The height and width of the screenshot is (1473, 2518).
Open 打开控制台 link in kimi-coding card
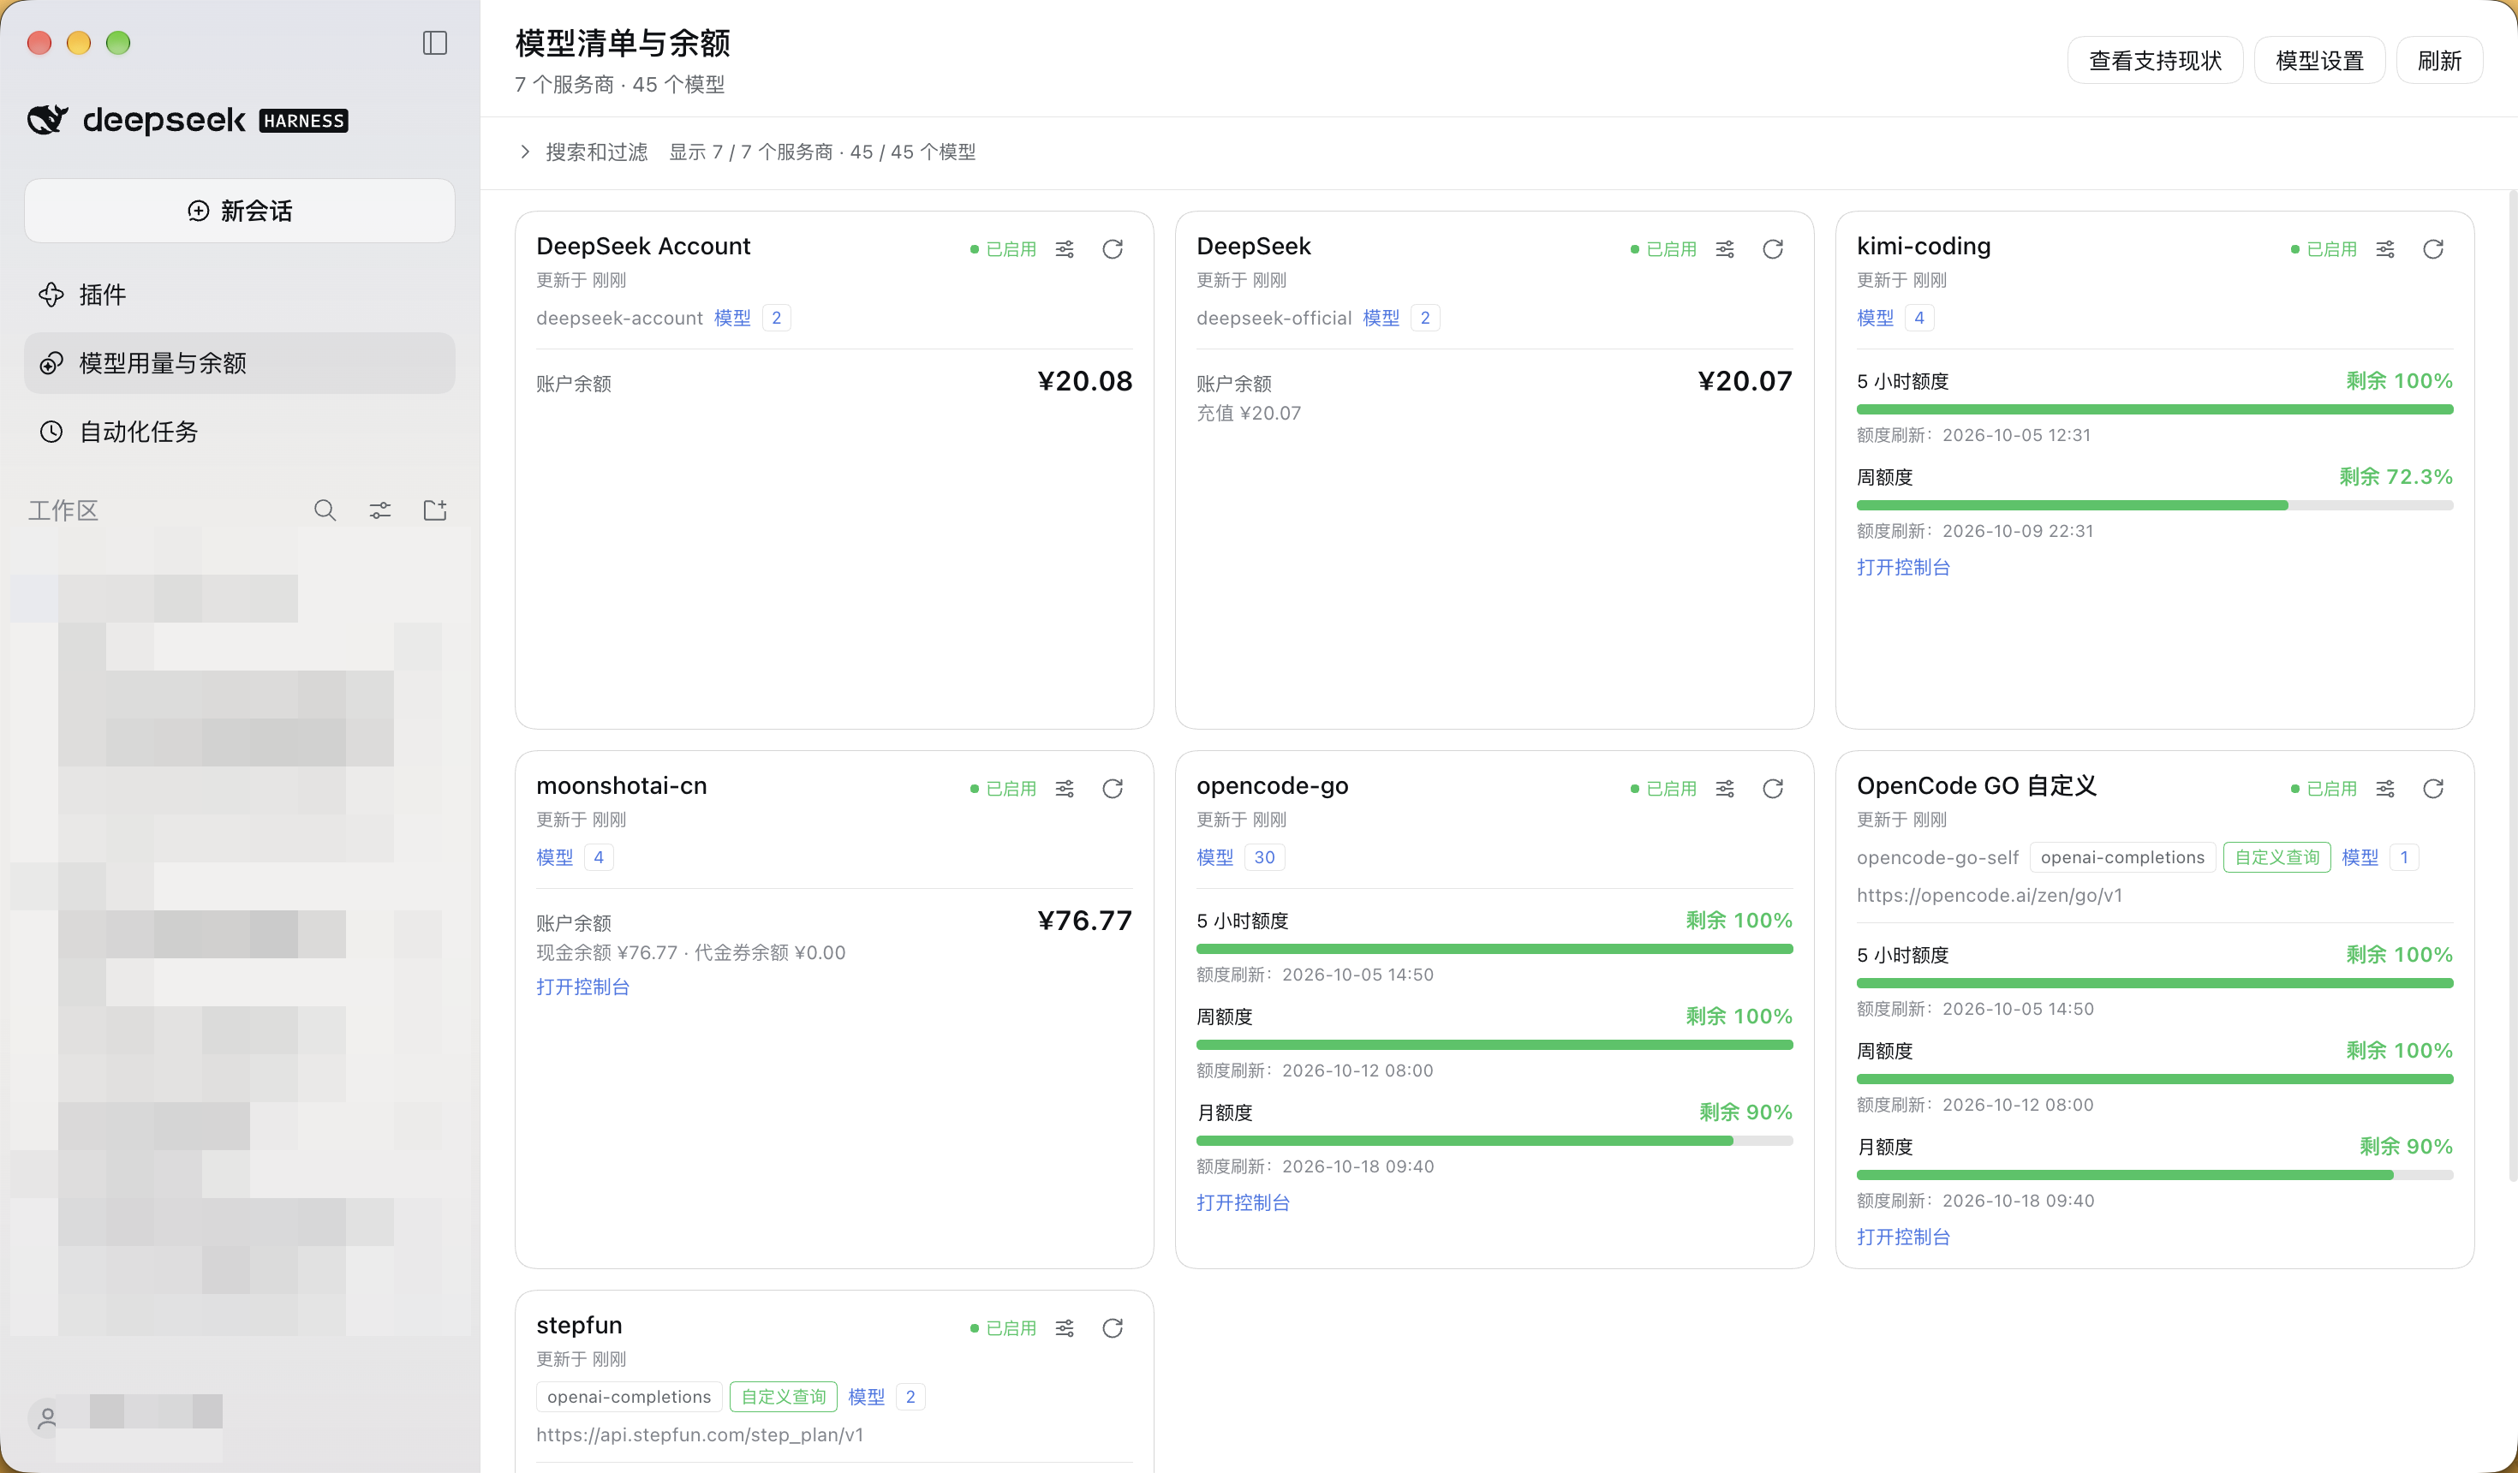(1902, 568)
